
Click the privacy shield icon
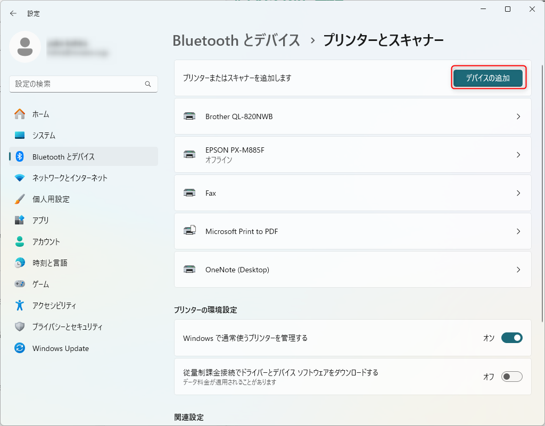[x=20, y=327]
